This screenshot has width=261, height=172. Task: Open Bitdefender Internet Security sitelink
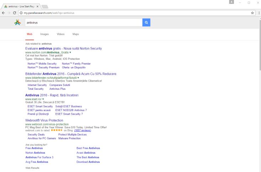37,85
